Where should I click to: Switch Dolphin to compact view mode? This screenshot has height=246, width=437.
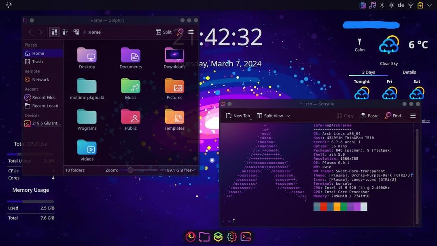pos(65,32)
